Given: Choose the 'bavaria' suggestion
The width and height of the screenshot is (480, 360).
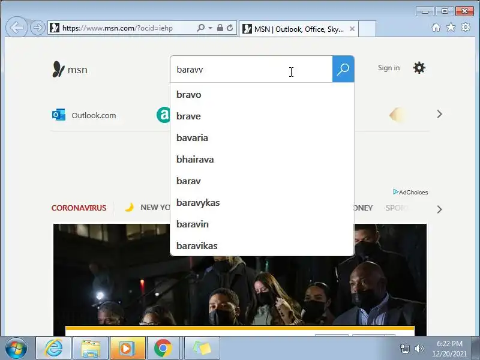Looking at the screenshot, I should (262, 138).
